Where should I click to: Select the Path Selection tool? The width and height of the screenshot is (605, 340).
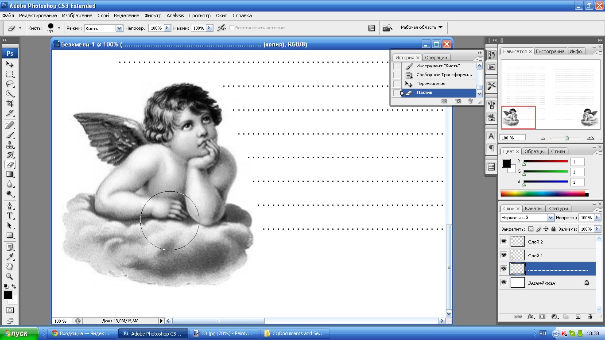coord(9,225)
